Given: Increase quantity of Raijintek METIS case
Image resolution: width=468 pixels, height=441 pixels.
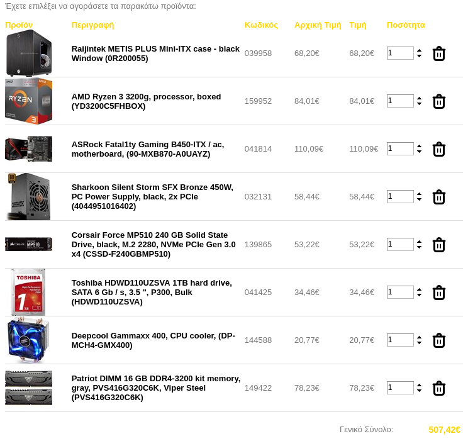Looking at the screenshot, I should tap(419, 50).
